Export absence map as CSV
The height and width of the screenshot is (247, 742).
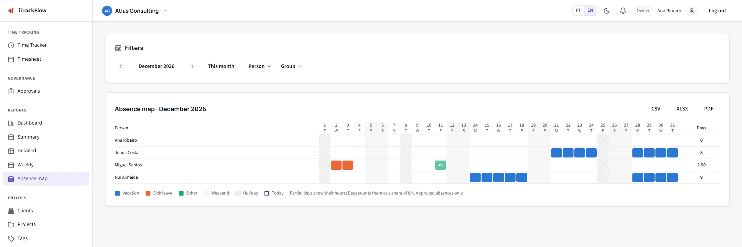click(x=656, y=109)
